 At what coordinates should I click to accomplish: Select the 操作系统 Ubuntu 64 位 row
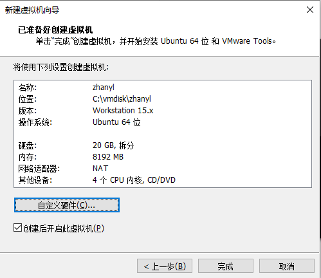pos(163,122)
